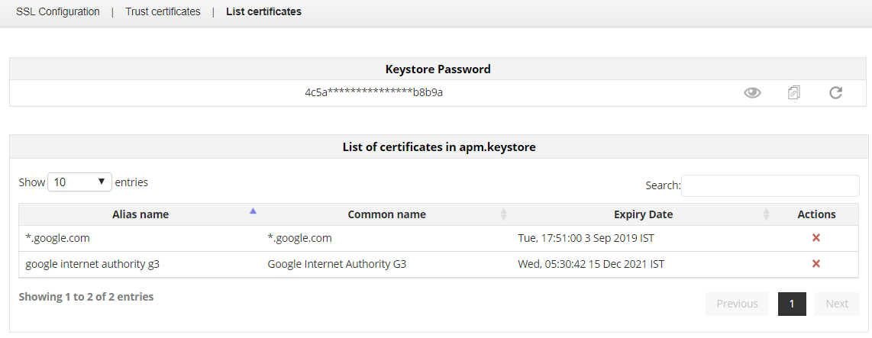Select the List certificates tab
Screen dimensions: 872x338
(263, 12)
